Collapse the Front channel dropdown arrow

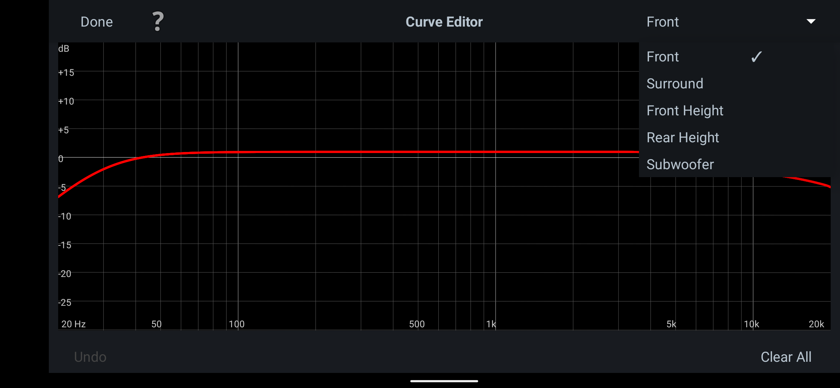pos(811,22)
